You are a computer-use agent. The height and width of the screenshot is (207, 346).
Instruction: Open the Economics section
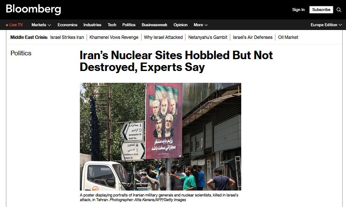click(x=67, y=25)
